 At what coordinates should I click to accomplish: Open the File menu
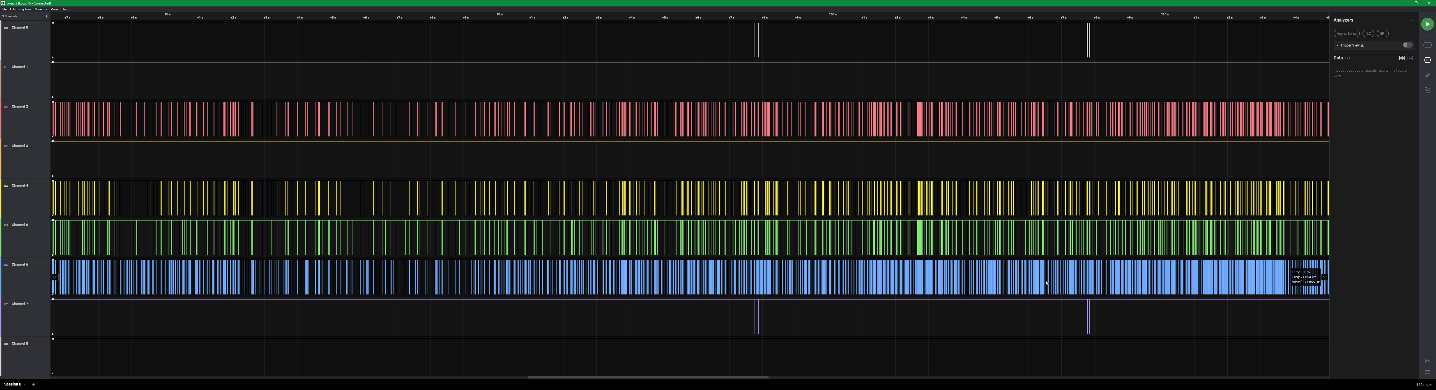pos(4,10)
